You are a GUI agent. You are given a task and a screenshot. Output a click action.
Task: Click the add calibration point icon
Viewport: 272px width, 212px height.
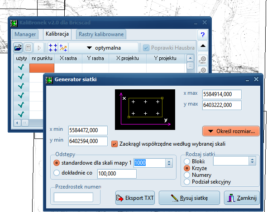coord(63,47)
